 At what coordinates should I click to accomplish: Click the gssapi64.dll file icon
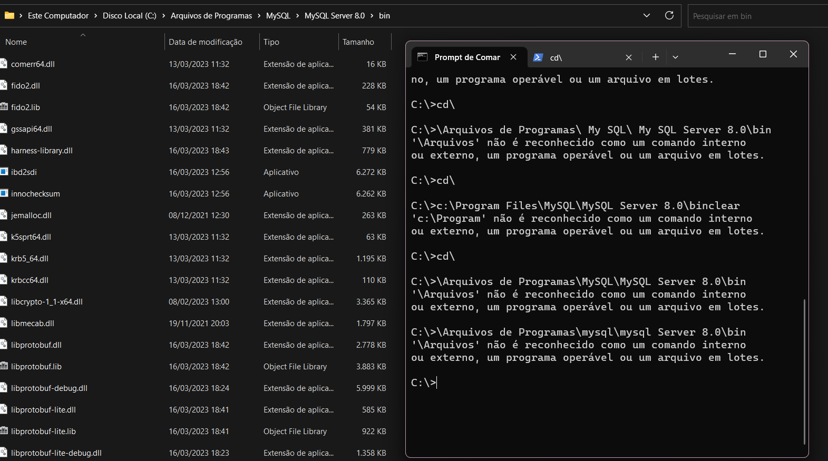[x=4, y=129]
